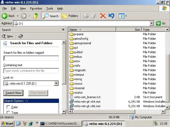Open the Tools menu

tap(50, 8)
